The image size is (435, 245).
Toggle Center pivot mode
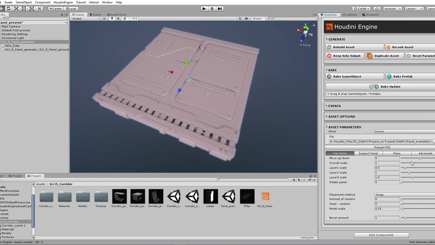[x=56, y=9]
